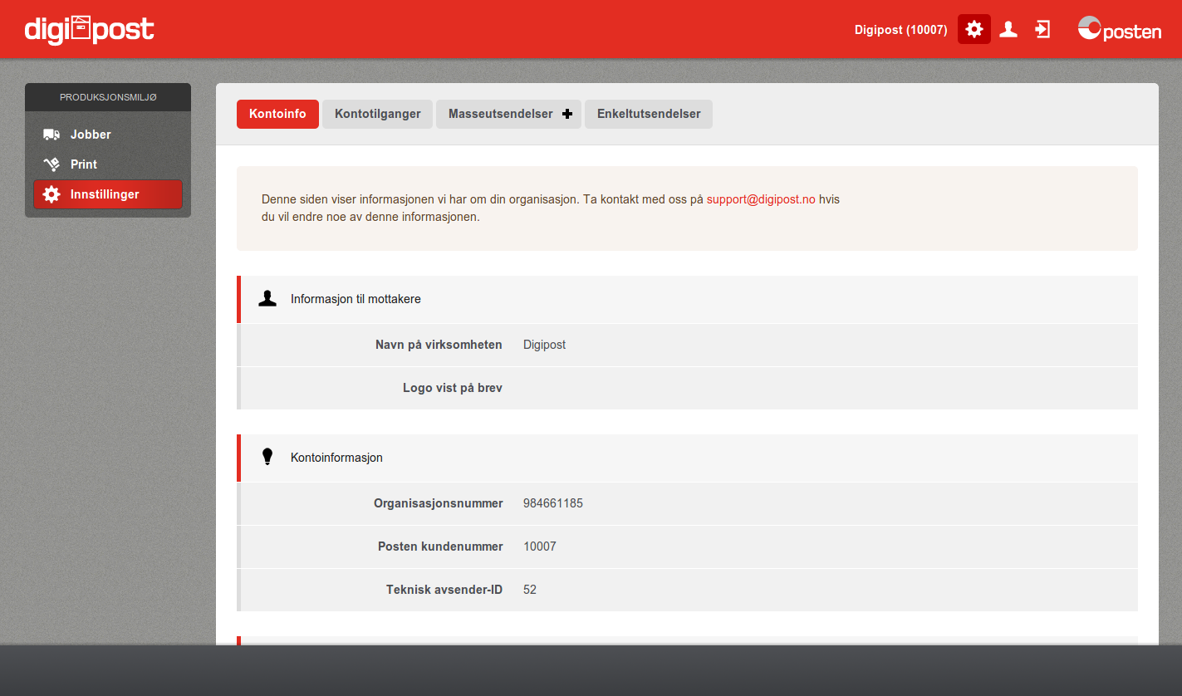Click the support@digipost.no email link
This screenshot has height=696, width=1182.
(761, 200)
